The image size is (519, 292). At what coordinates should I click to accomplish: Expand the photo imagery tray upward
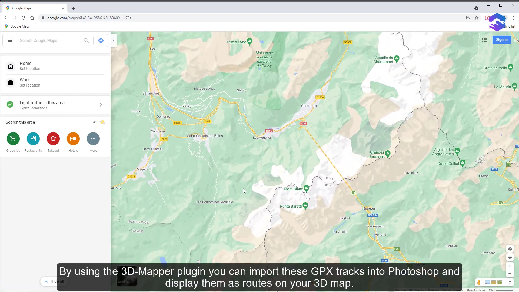(510, 282)
